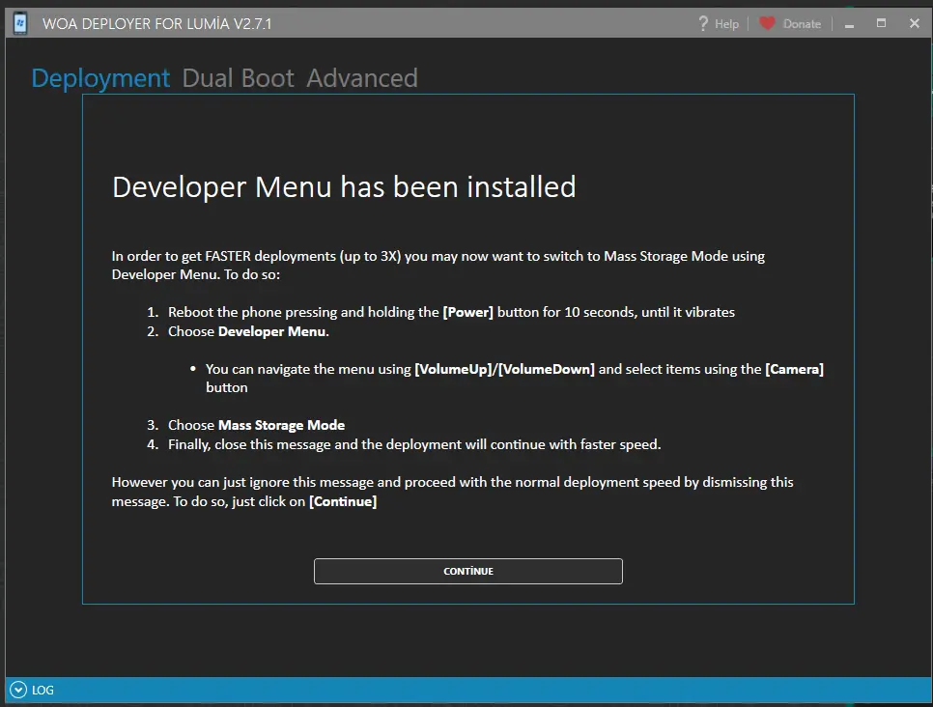Click the Help text link
This screenshot has width=933, height=707.
click(726, 24)
